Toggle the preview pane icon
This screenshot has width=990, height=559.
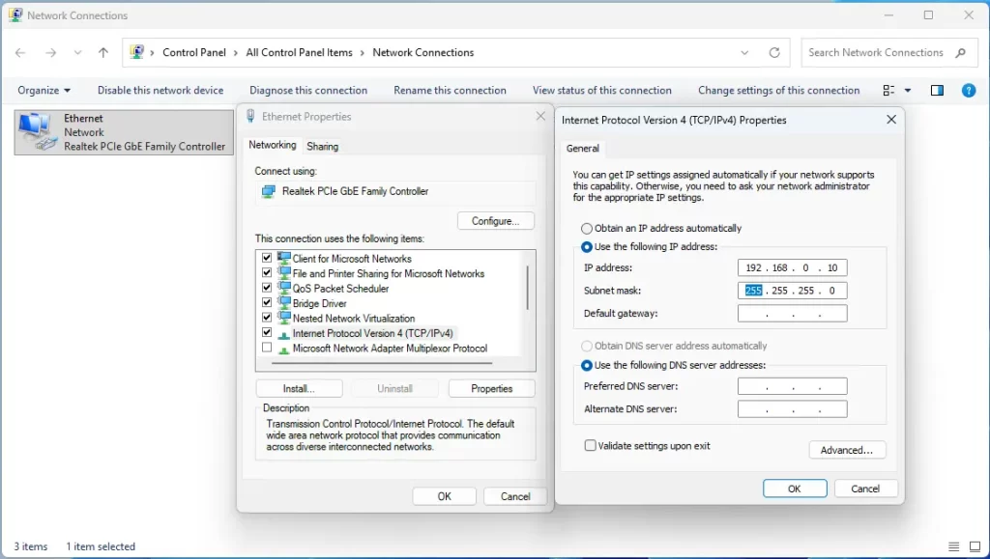[x=937, y=90]
